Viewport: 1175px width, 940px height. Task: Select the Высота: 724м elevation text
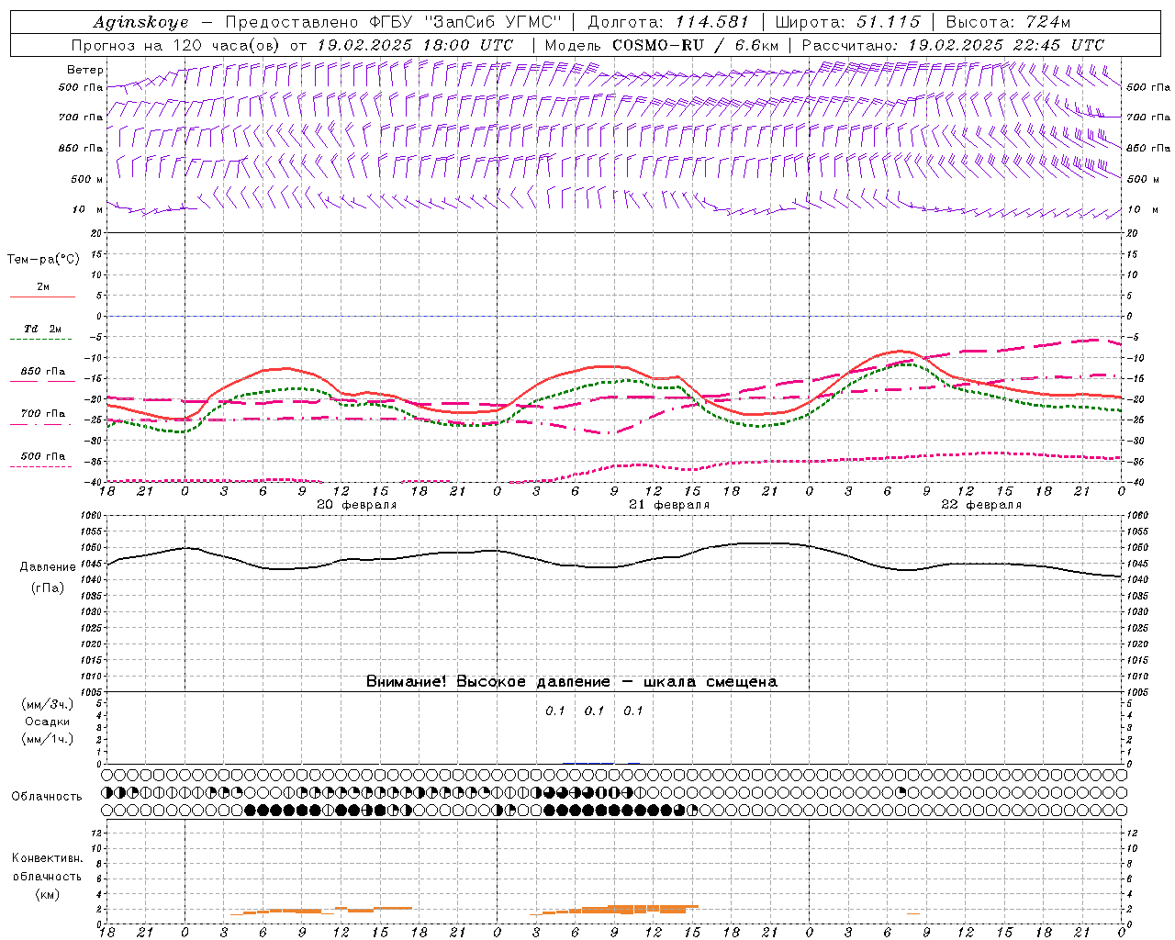tap(1008, 22)
